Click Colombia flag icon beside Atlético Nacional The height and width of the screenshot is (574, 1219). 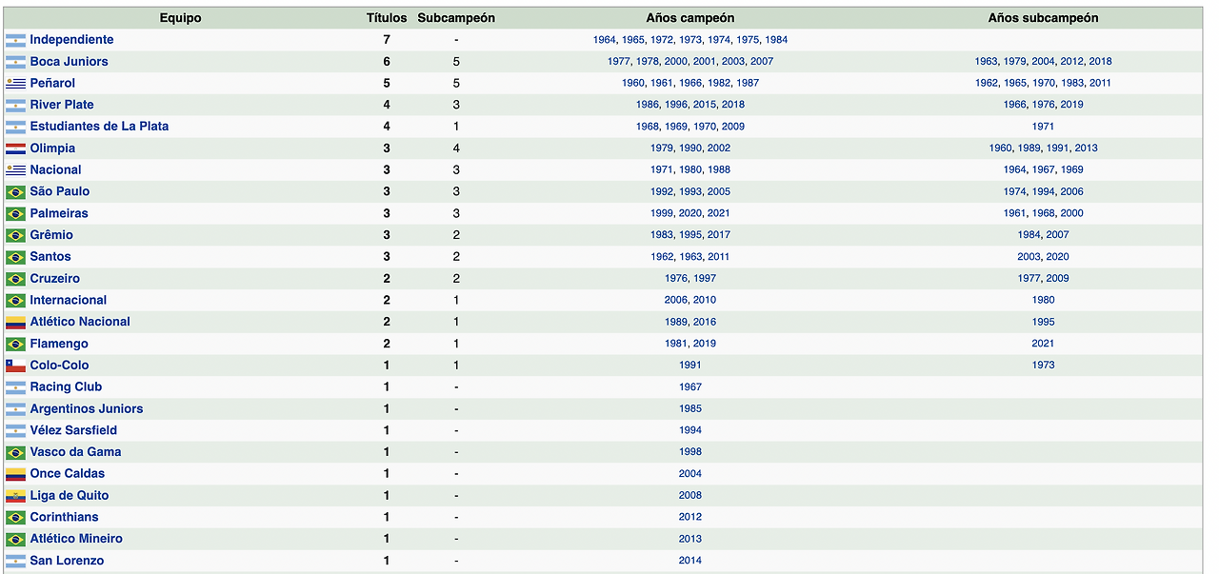15,322
